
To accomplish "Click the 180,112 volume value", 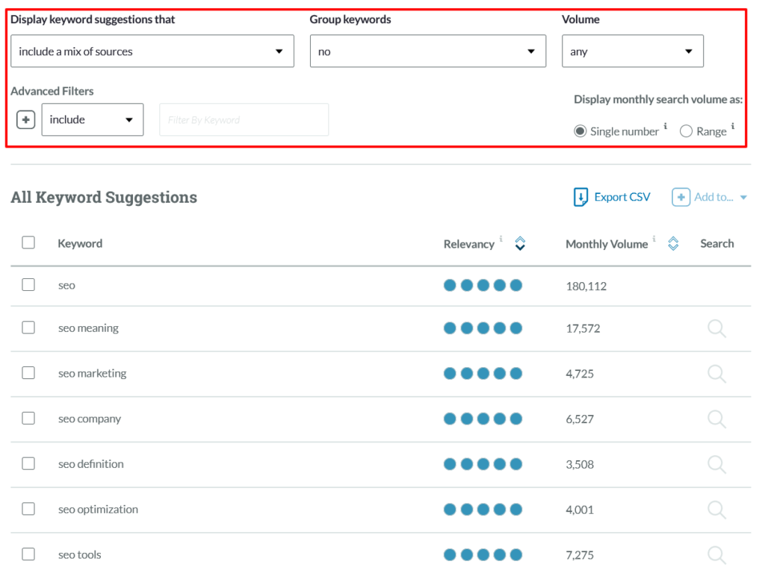I will click(586, 286).
